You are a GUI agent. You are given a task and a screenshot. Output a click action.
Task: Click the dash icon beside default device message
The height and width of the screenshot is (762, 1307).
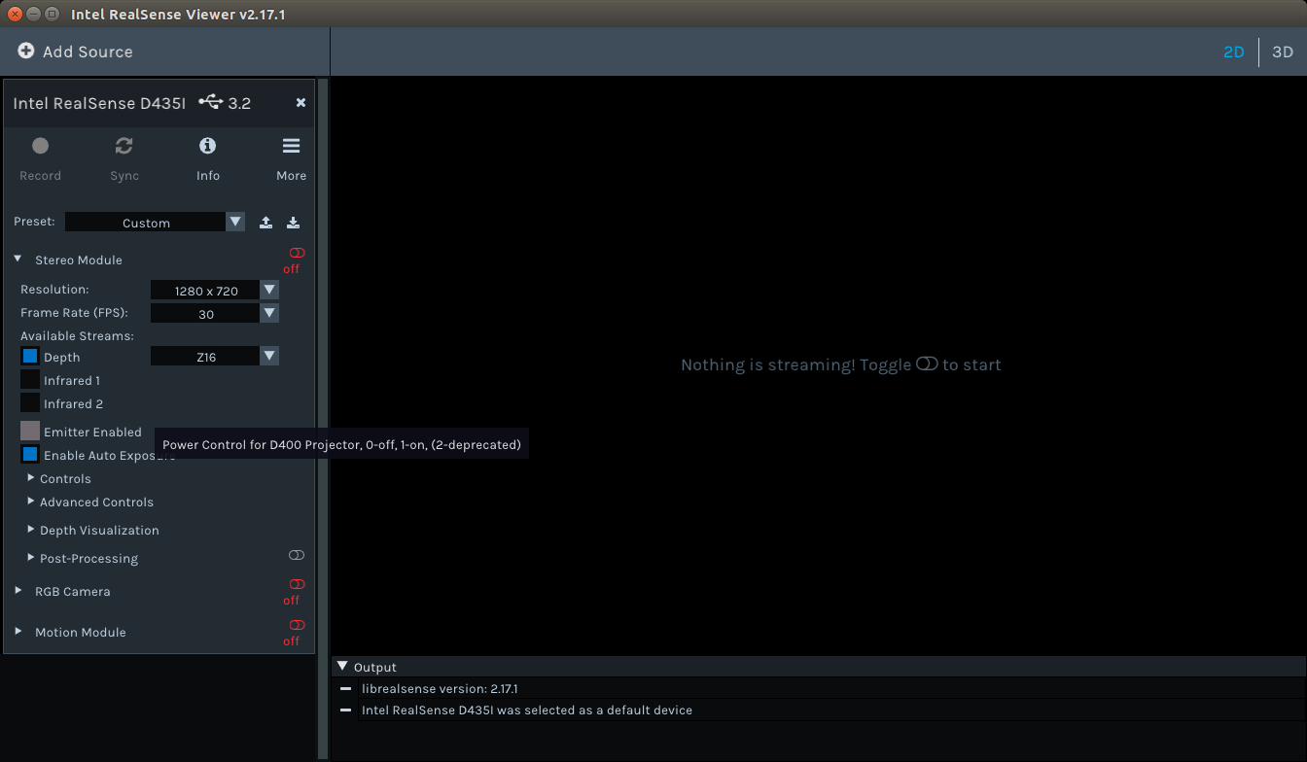click(x=345, y=710)
